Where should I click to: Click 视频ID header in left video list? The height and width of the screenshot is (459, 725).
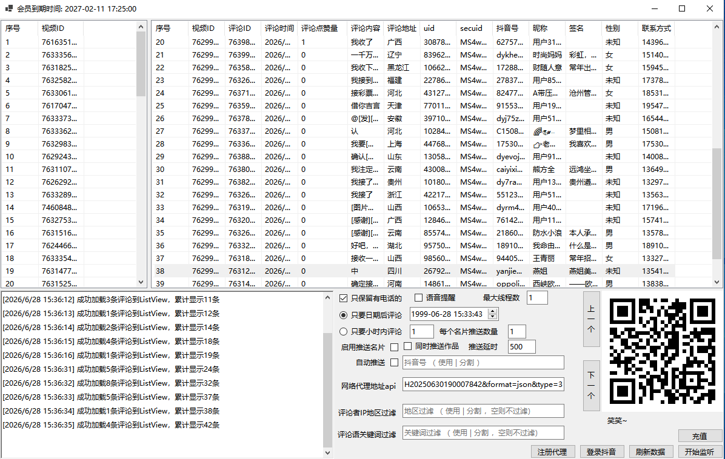tap(60, 28)
